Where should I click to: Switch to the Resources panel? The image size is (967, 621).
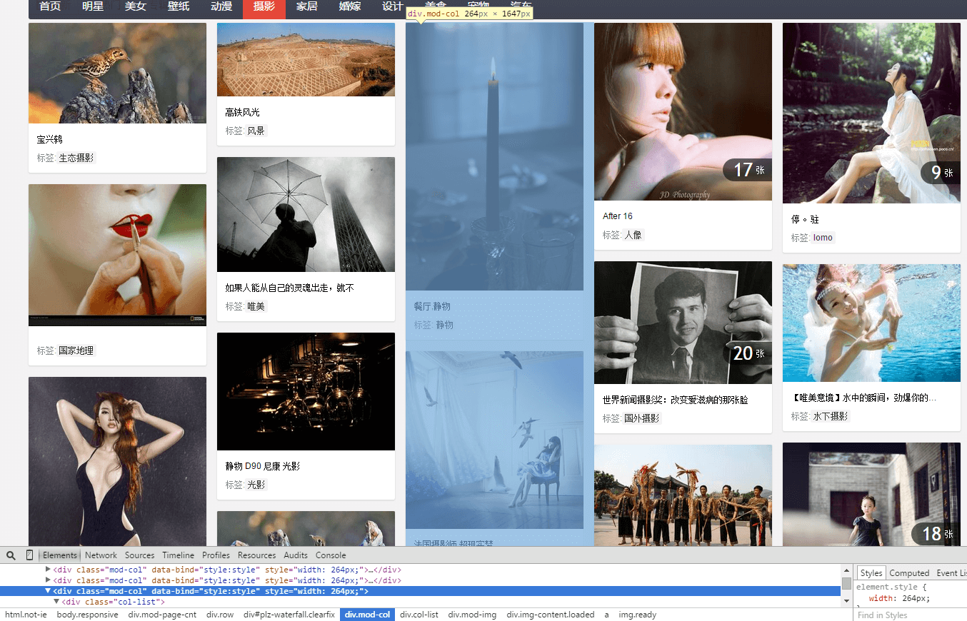point(256,555)
